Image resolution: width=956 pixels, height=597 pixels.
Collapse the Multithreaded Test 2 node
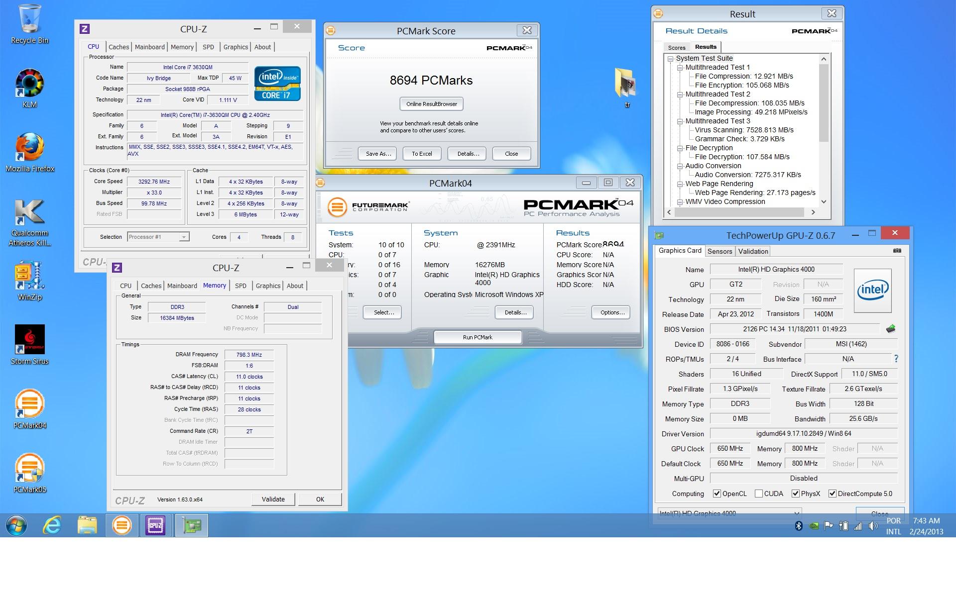[x=680, y=95]
